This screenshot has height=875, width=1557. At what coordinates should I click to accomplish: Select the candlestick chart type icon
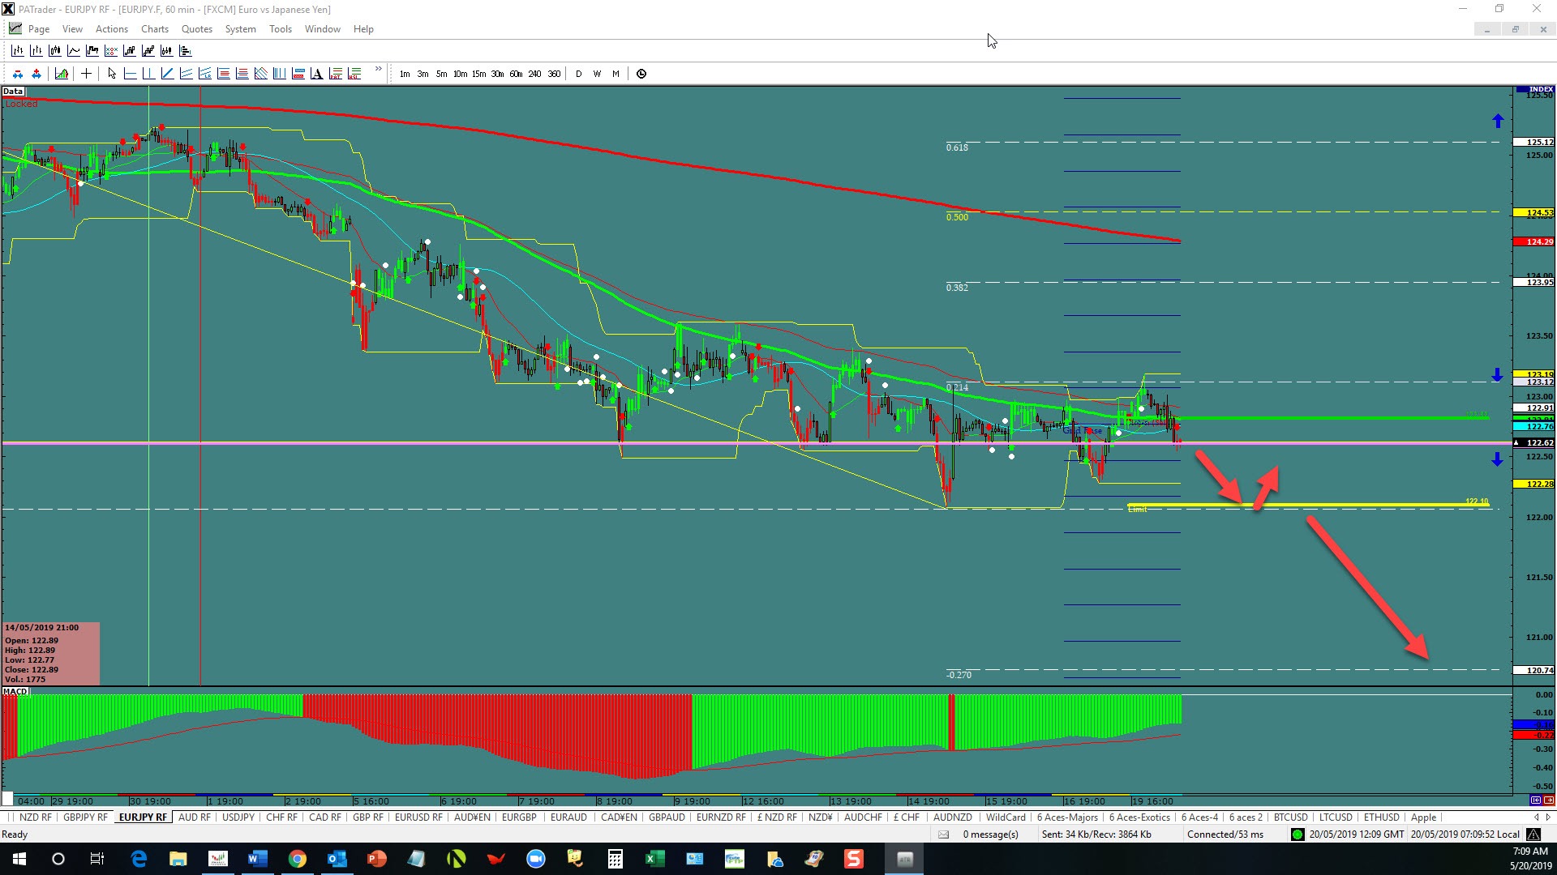click(55, 50)
